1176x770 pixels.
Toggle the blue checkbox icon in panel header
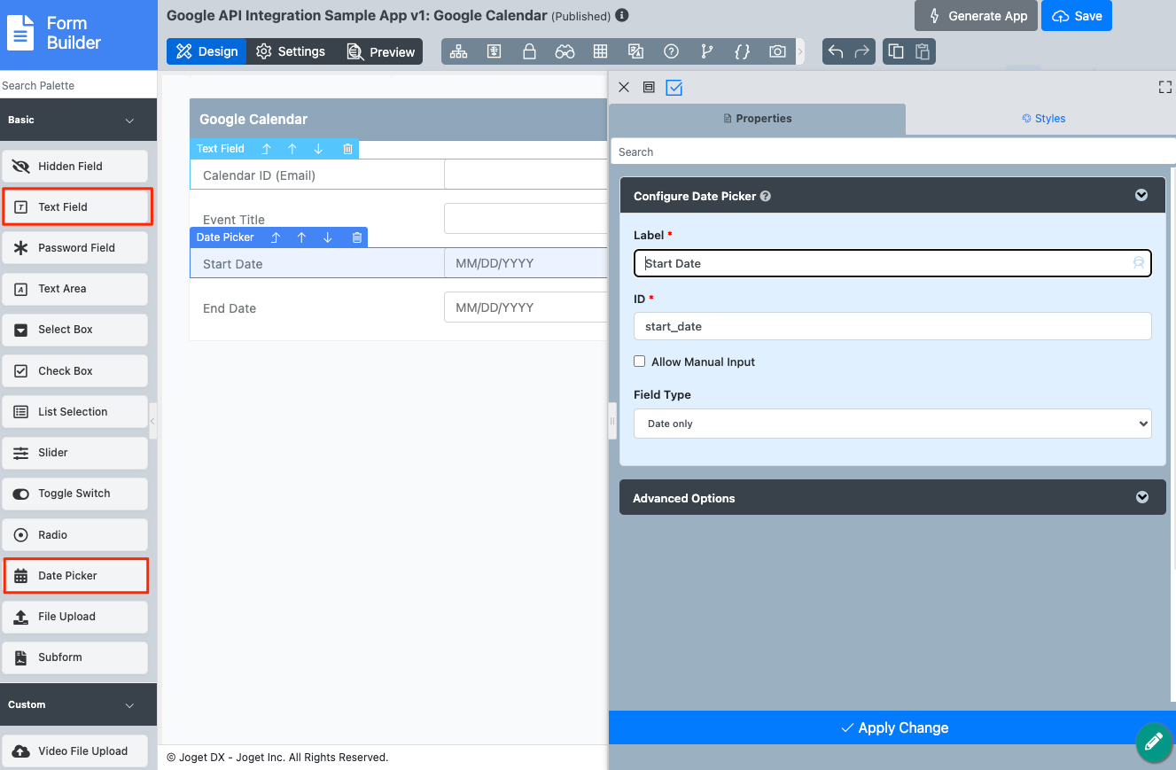coord(674,87)
